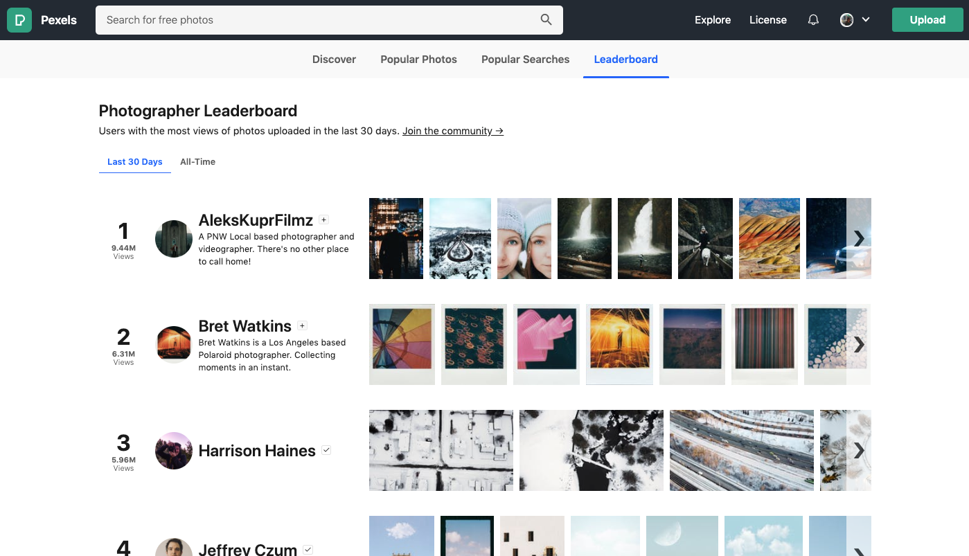
Task: Open the orange sparks polaroid
Action: (x=619, y=344)
